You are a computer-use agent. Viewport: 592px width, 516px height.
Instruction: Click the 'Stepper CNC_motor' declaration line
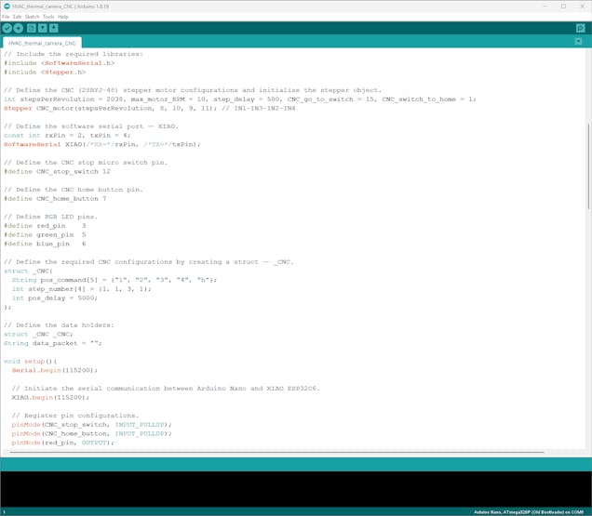pyautogui.click(x=150, y=108)
